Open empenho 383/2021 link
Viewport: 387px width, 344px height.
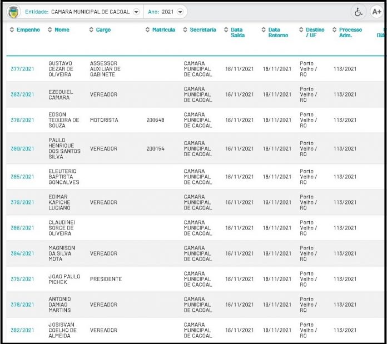click(22, 94)
